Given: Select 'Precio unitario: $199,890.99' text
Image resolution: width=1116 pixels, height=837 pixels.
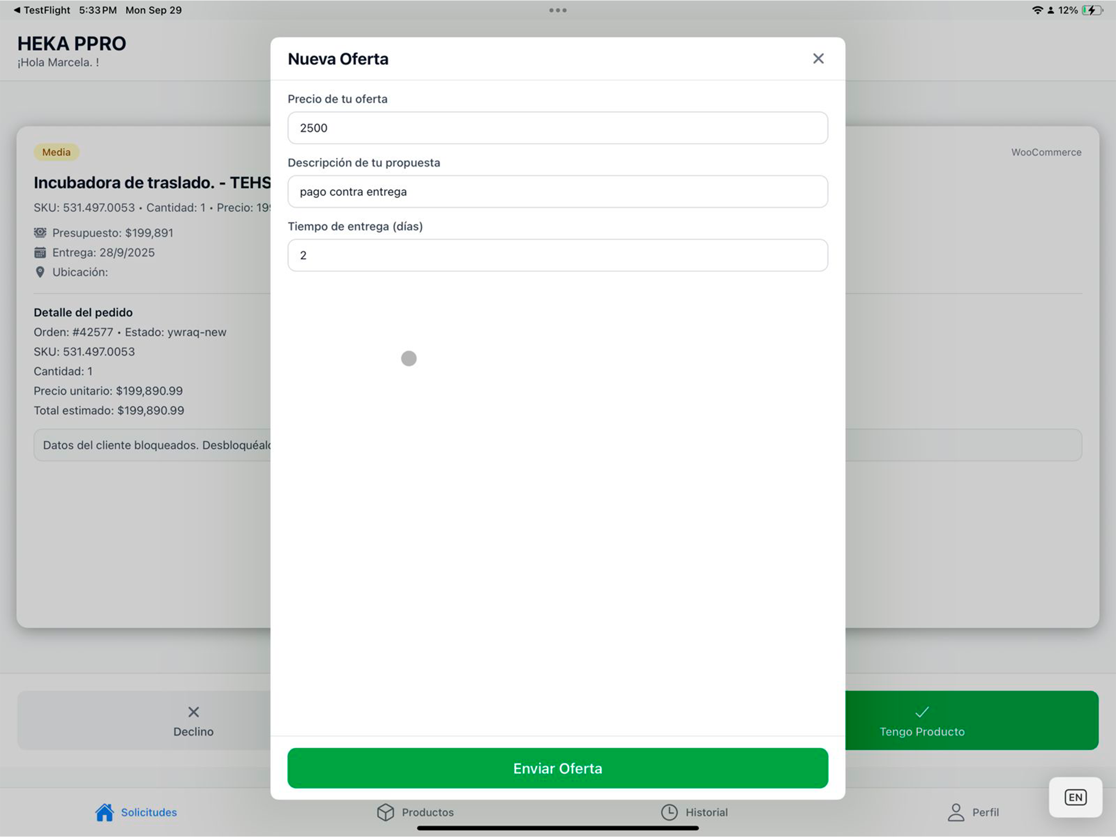Looking at the screenshot, I should [108, 391].
